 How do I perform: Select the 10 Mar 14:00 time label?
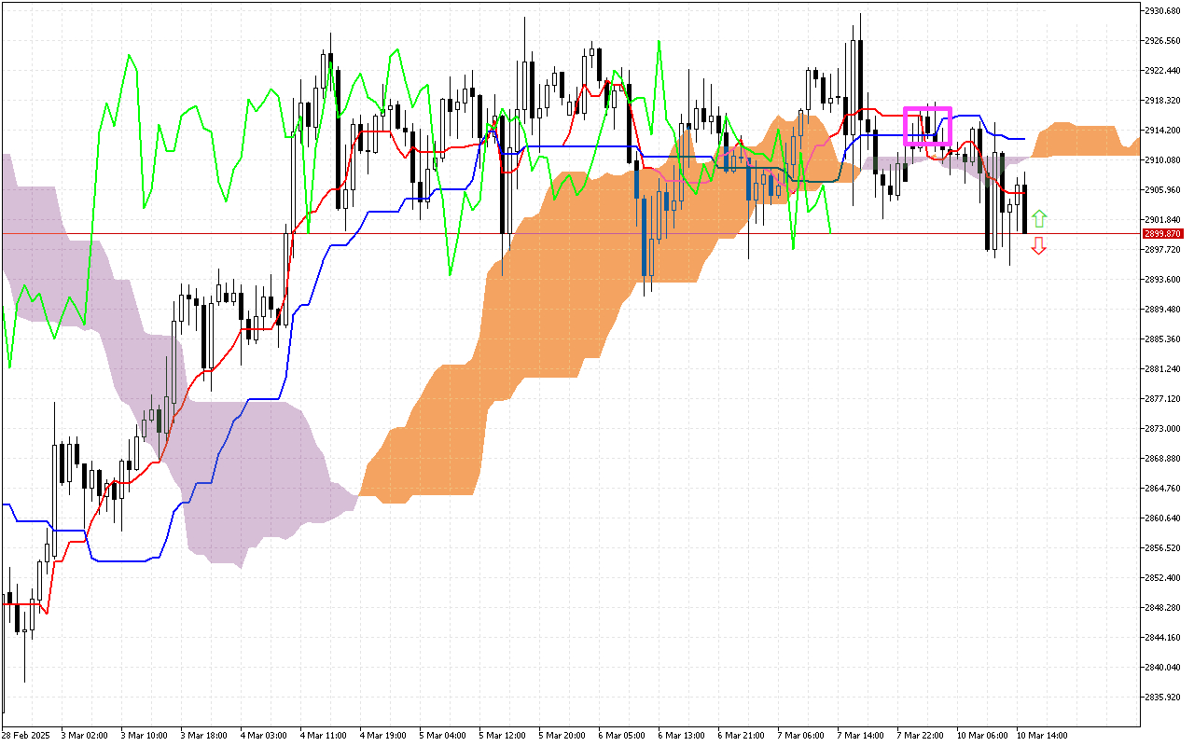click(x=1042, y=735)
